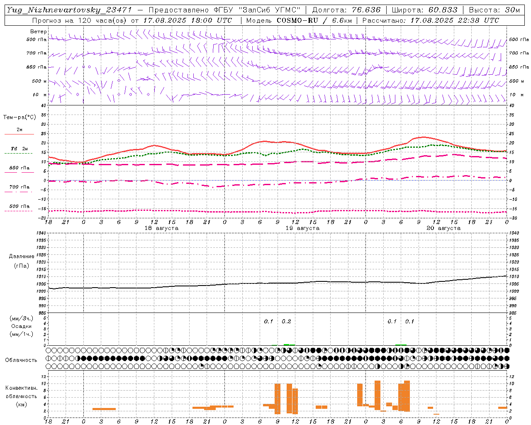This screenshot has height=425, width=531.
Task: Click the Долгота: 76.636 value
Action: coord(346,10)
